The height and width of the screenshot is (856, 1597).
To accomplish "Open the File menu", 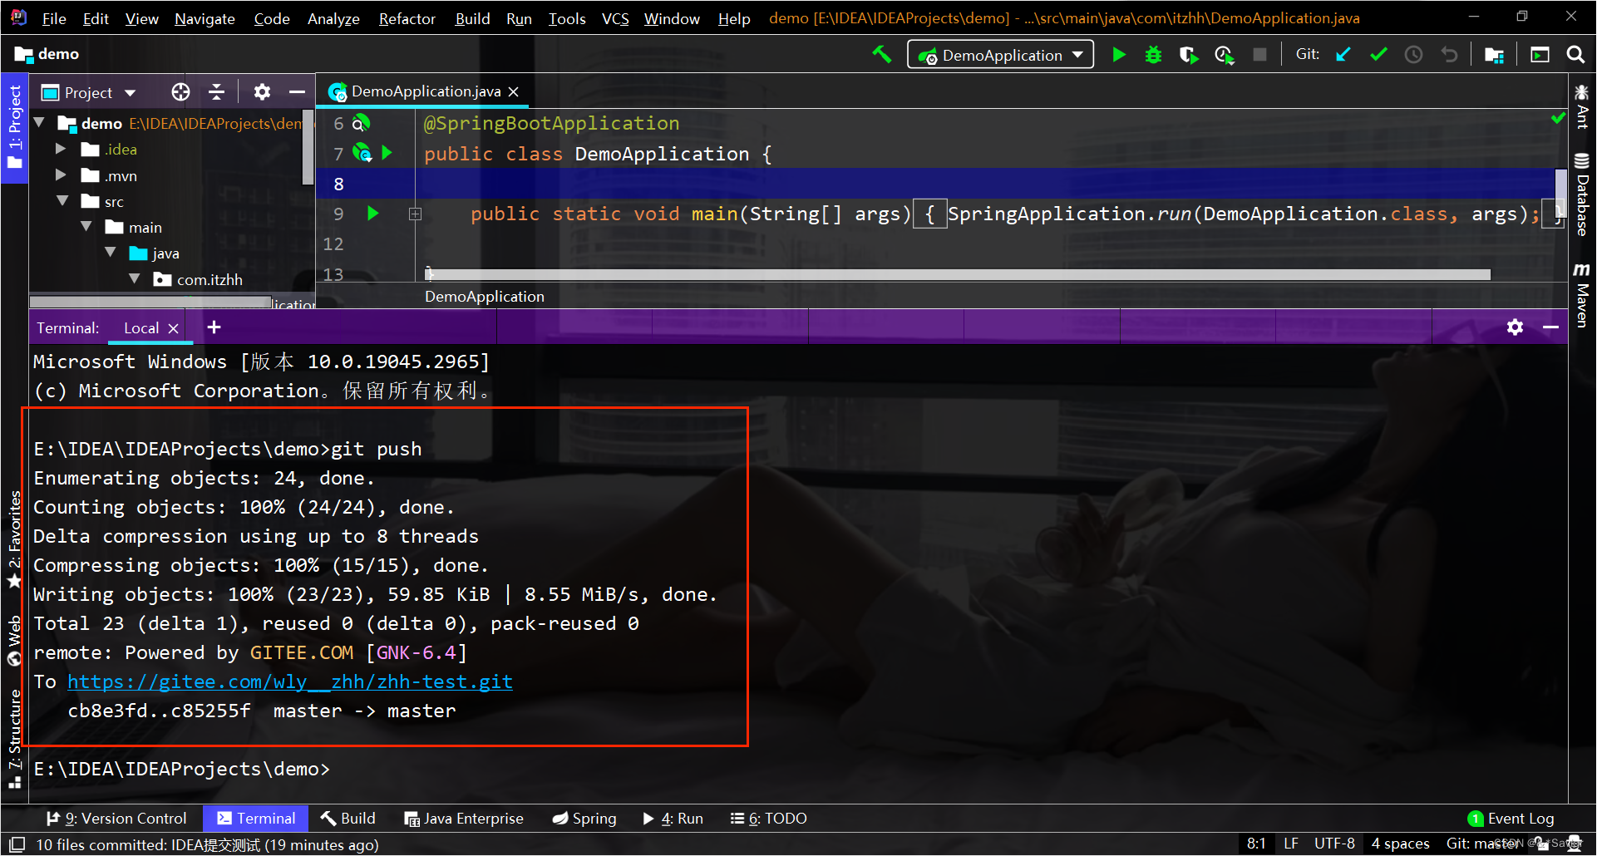I will pos(54,18).
